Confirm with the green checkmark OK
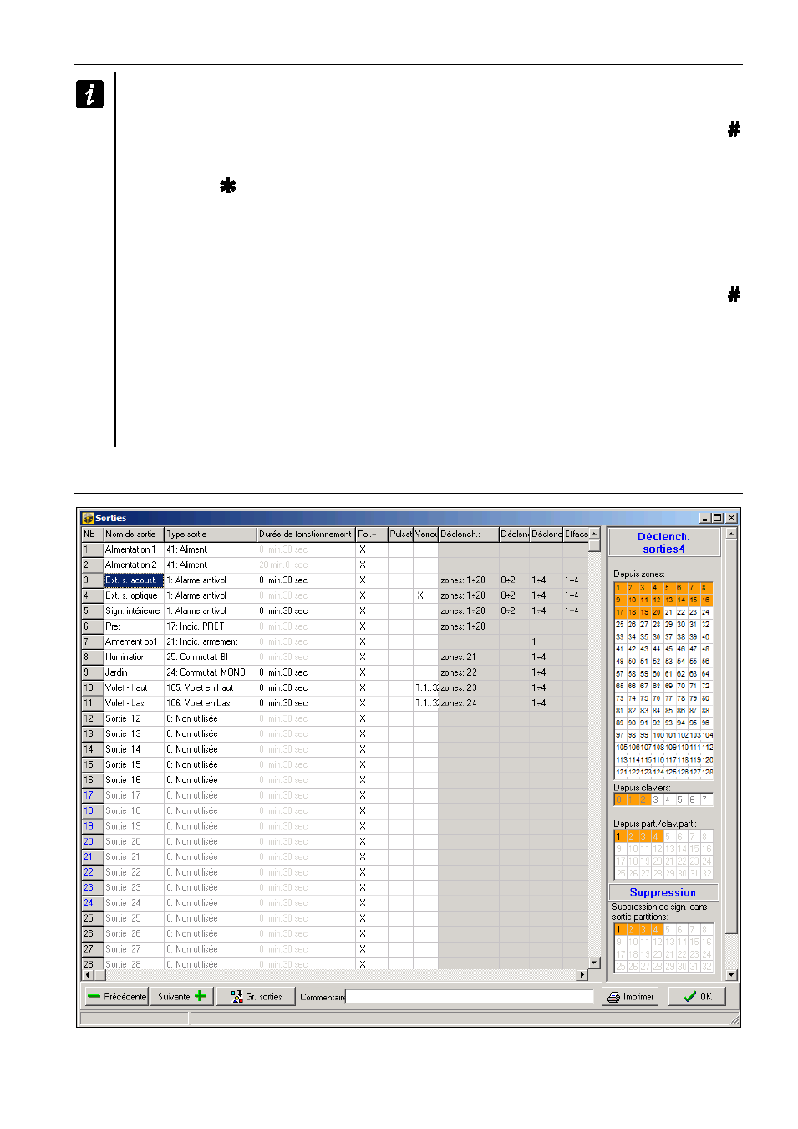798x1129 pixels. coord(689,996)
